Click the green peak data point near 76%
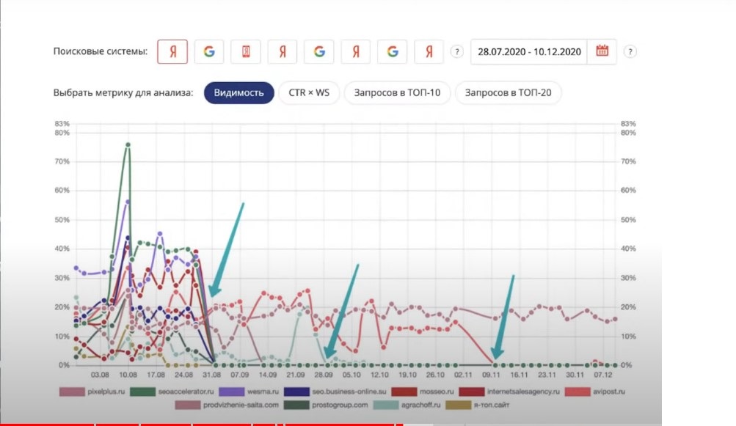This screenshot has height=426, width=736. 128,145
